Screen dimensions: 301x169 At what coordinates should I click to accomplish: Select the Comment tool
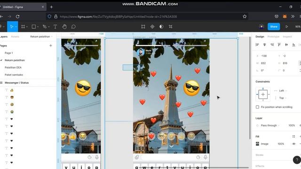(x=73, y=27)
